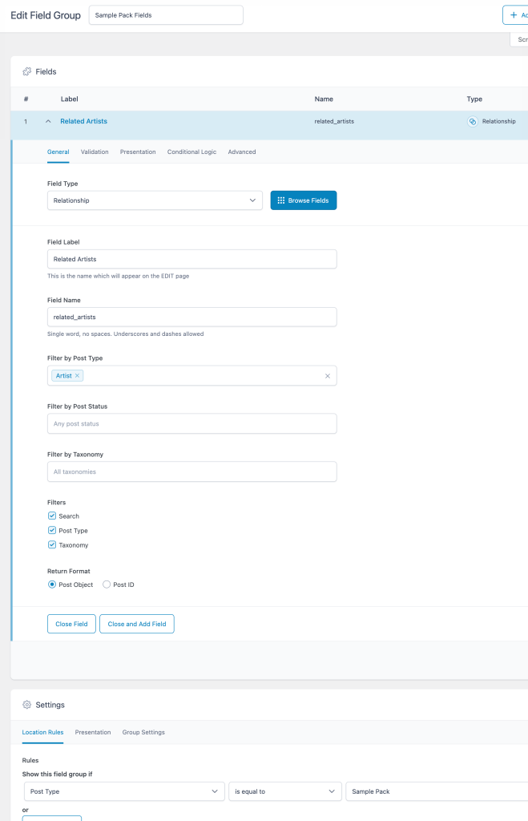
Task: Toggle the Post Type filter checkbox
Action: coord(52,531)
